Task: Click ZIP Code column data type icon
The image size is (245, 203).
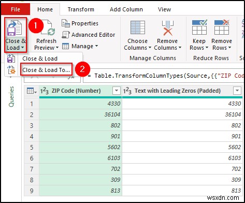Action: click(x=45, y=91)
